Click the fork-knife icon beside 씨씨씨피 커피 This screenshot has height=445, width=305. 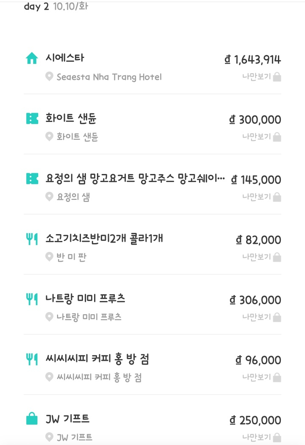point(32,359)
